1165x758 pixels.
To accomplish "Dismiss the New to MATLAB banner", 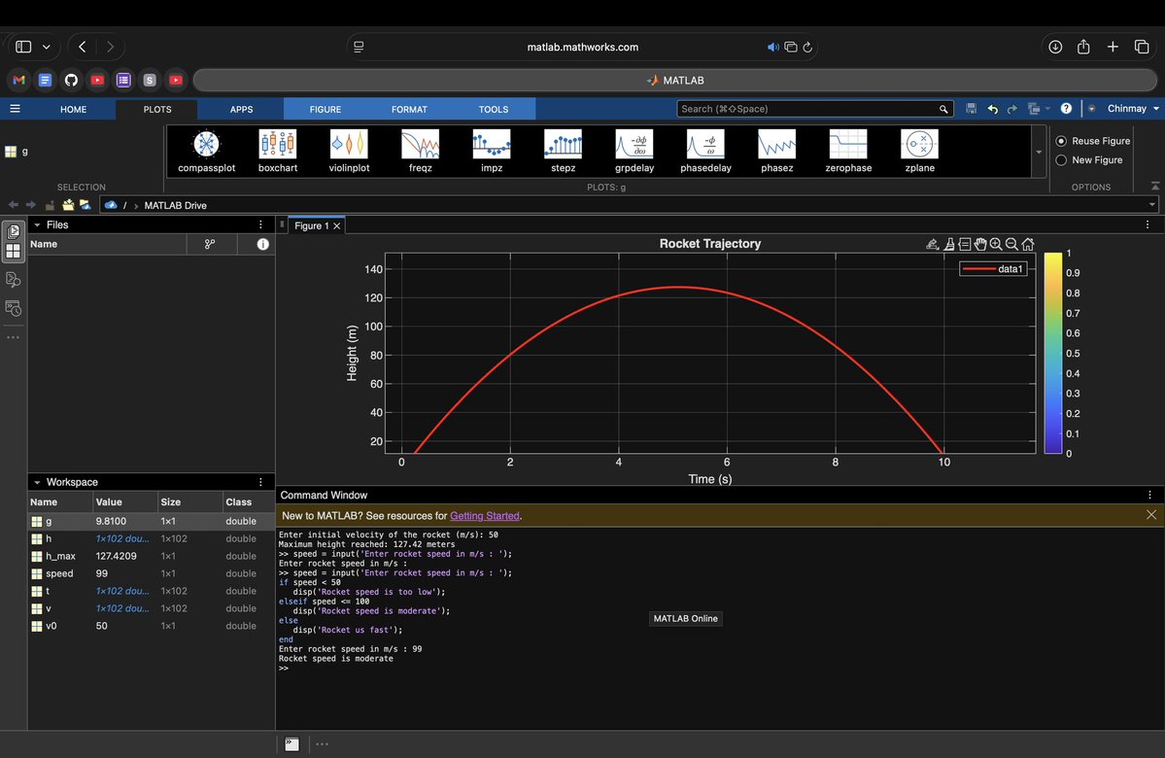I will click(x=1150, y=515).
